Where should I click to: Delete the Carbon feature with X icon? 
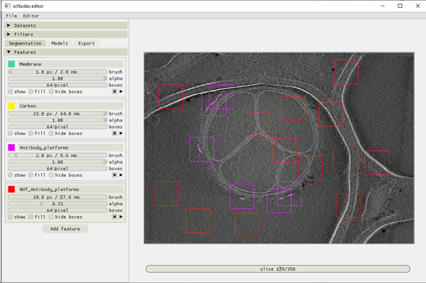point(115,133)
